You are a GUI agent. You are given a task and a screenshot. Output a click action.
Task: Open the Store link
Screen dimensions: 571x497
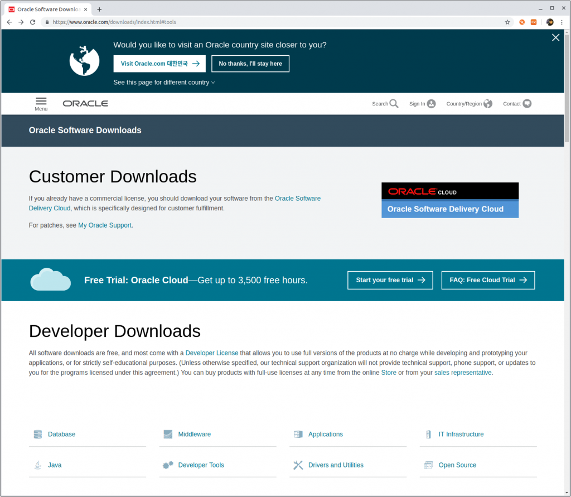(389, 373)
